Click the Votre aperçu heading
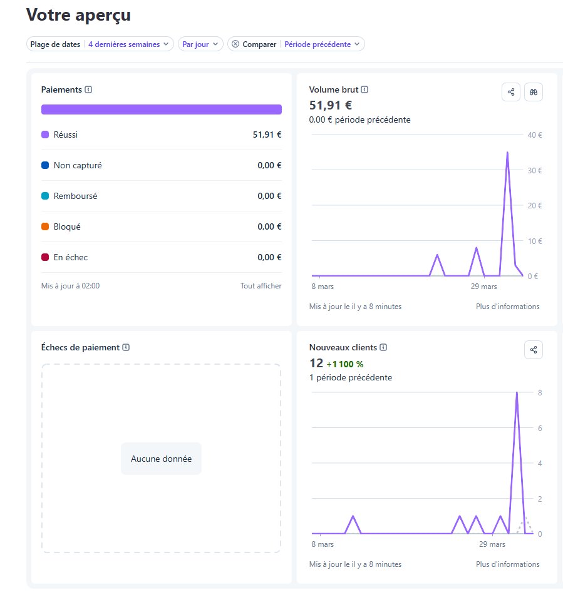This screenshot has width=563, height=610. click(78, 15)
